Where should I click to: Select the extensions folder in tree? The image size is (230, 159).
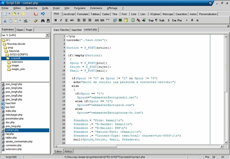pyautogui.click(x=17, y=62)
